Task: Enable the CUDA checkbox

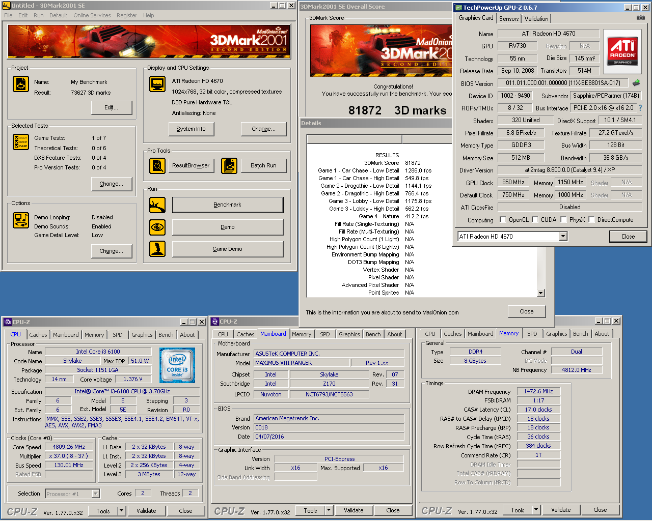Action: [535, 220]
